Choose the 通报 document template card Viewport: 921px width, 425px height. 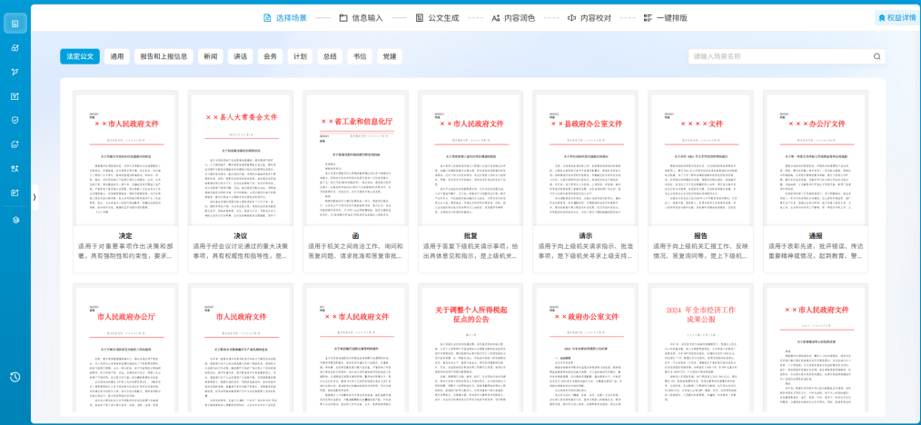pyautogui.click(x=816, y=182)
